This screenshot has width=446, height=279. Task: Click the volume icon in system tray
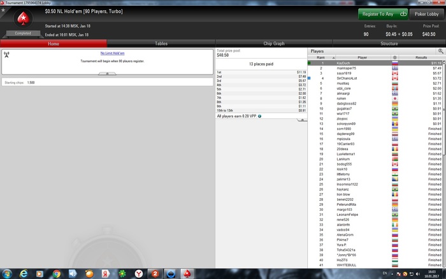[x=418, y=274]
